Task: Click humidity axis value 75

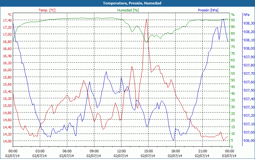Action: click(x=233, y=47)
